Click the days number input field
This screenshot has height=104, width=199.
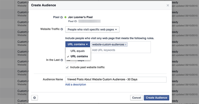point(71,60)
